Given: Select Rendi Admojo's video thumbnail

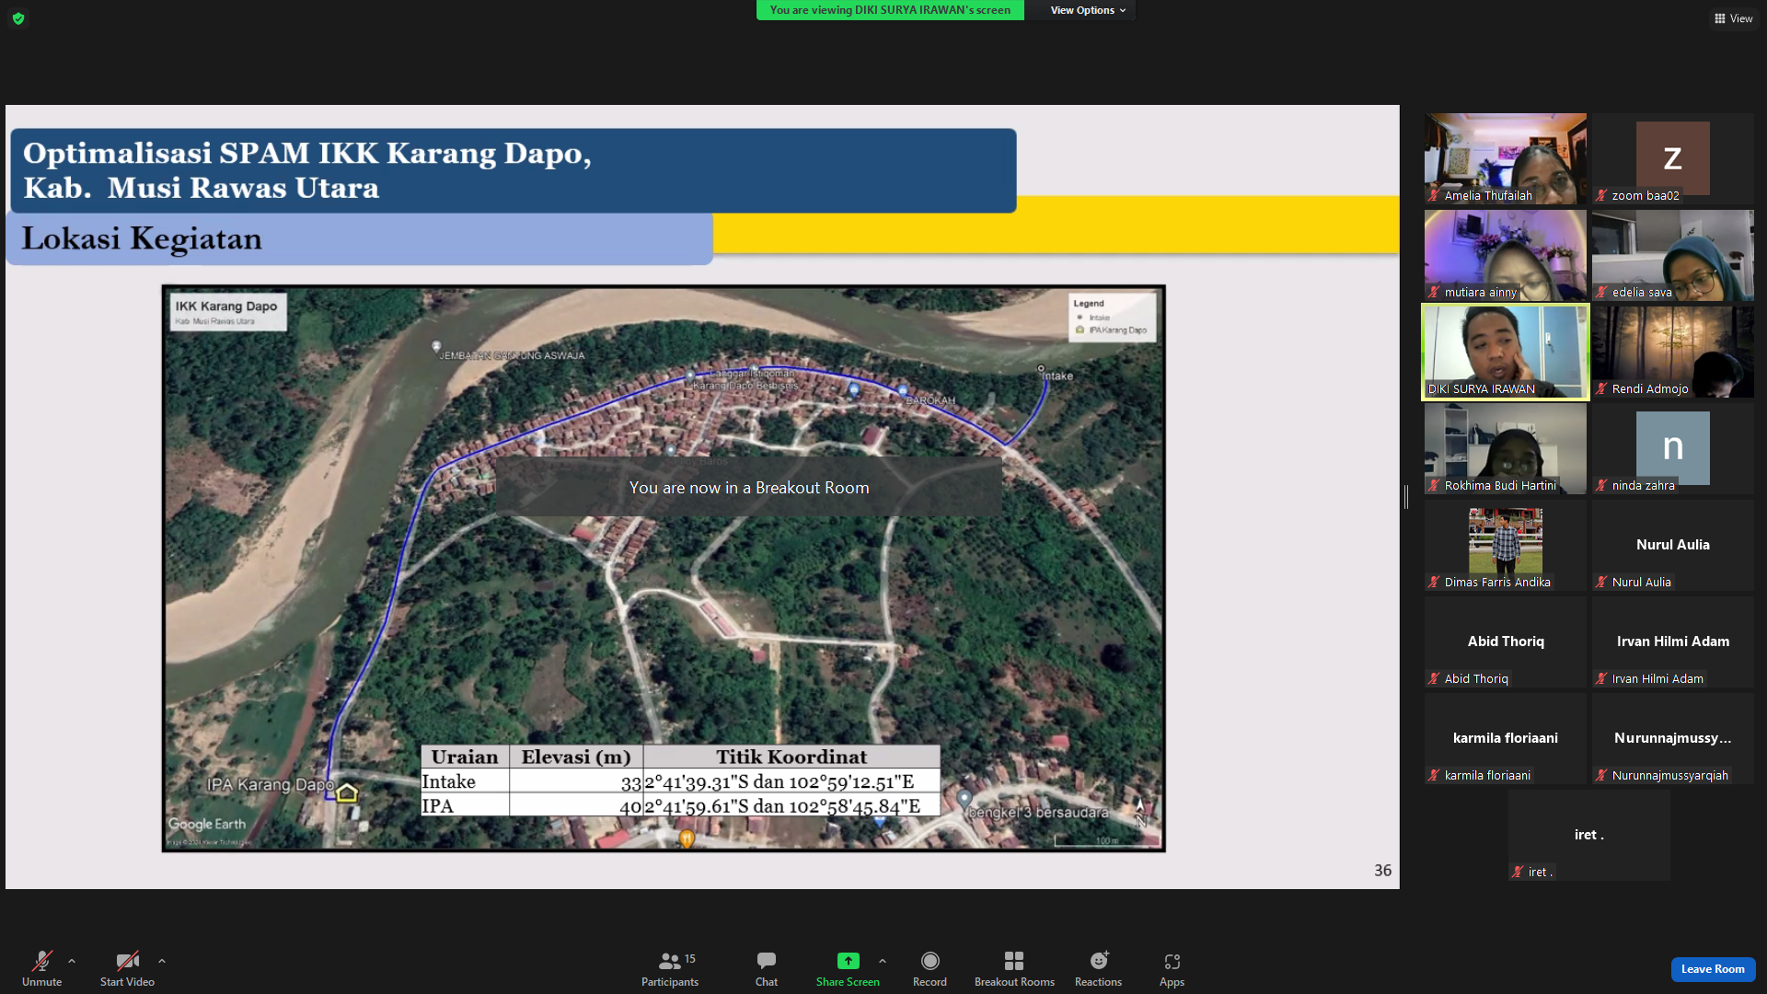Looking at the screenshot, I should (1673, 352).
